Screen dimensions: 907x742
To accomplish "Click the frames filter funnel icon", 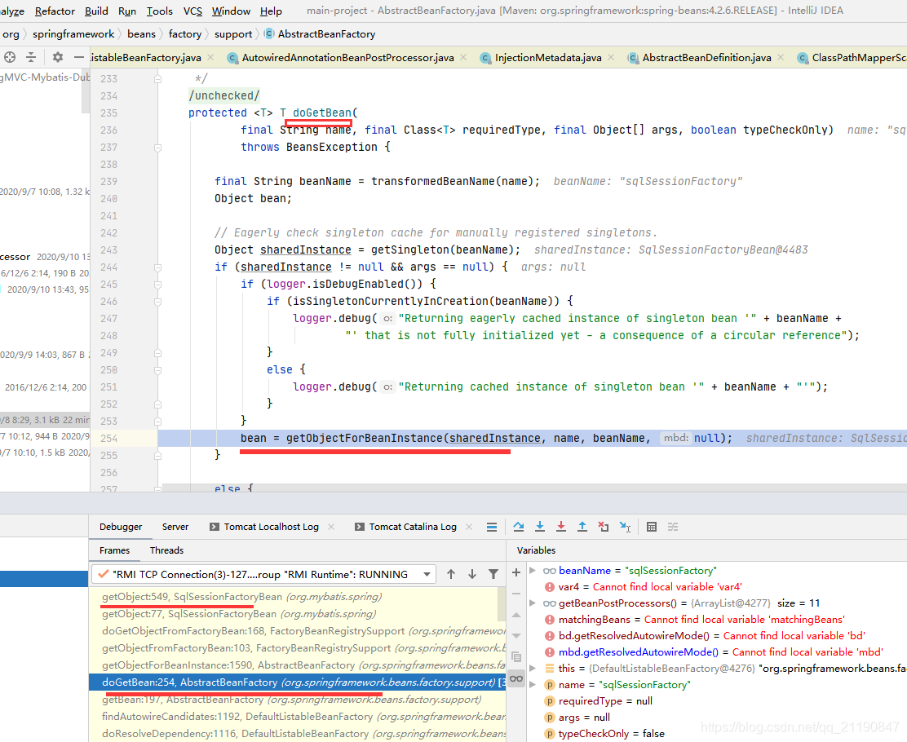I will click(493, 574).
